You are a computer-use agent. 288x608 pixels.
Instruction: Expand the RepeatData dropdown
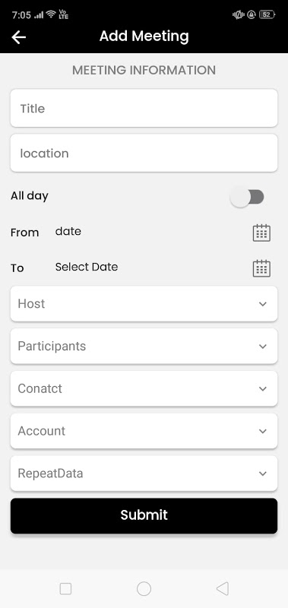tap(144, 473)
